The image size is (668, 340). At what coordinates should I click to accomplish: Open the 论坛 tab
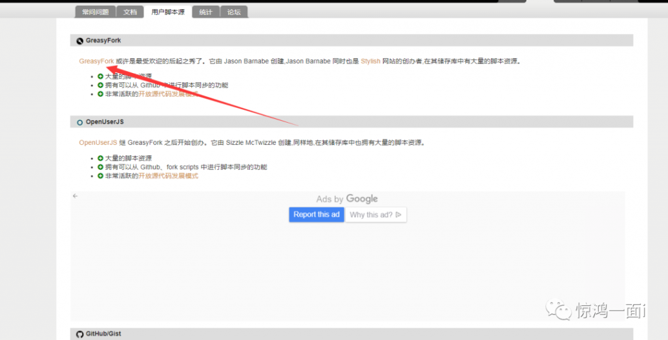(234, 12)
